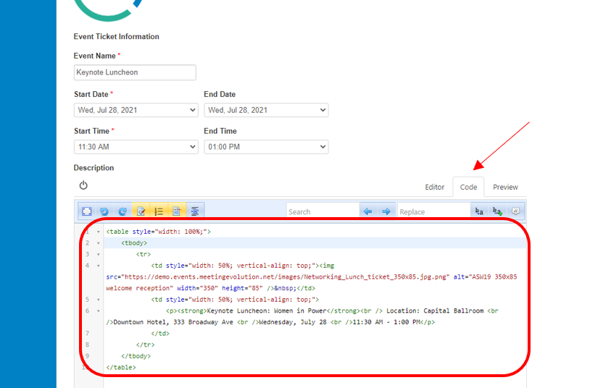Toggle line numbers in code editor

click(x=159, y=211)
